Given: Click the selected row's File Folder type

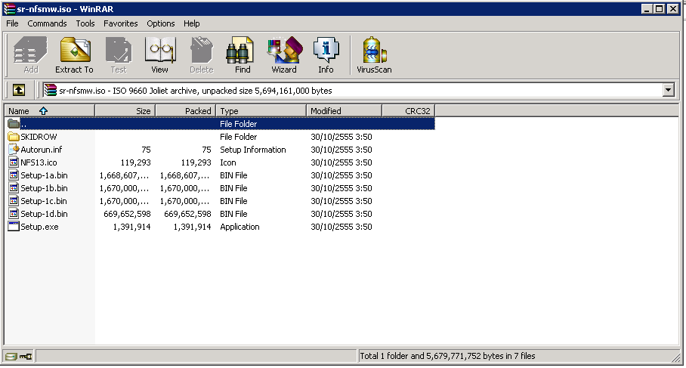Looking at the screenshot, I should [239, 124].
